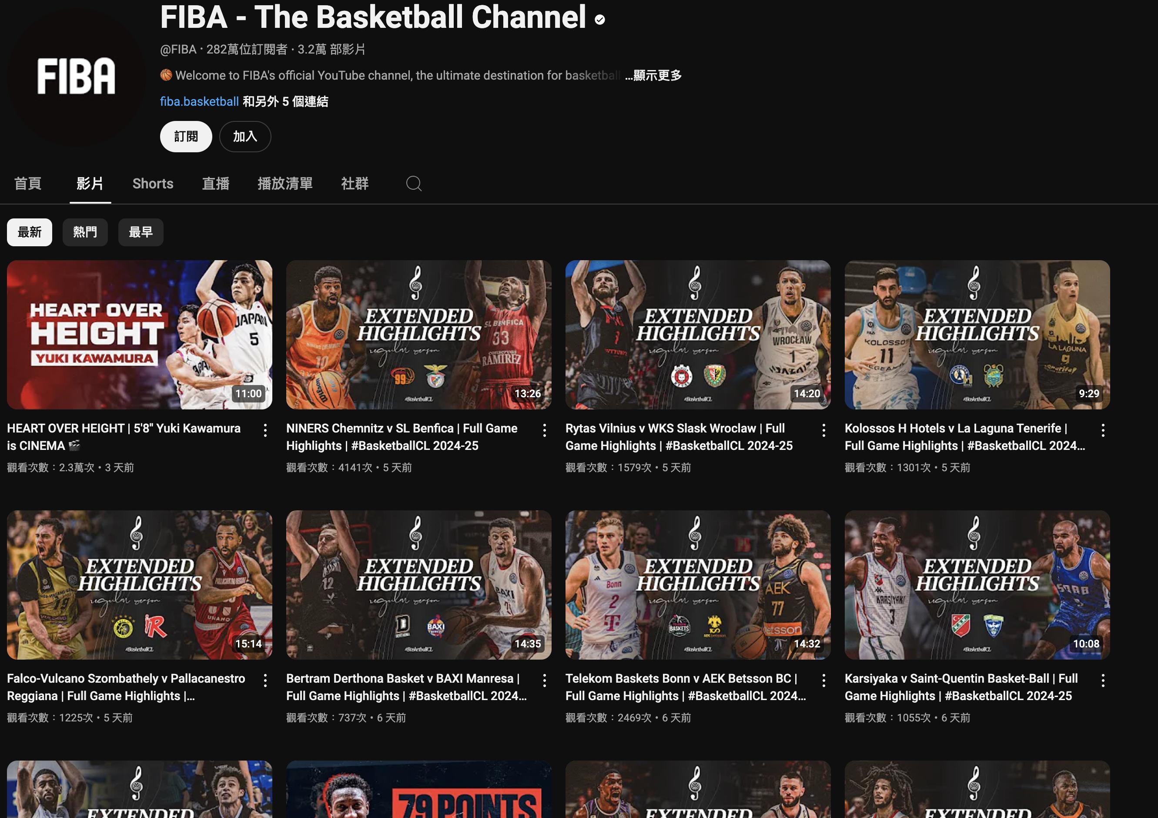The width and height of the screenshot is (1158, 818).
Task: Open HEART OVER HEIGHT Yuki Kawamura title link
Action: coord(124,437)
